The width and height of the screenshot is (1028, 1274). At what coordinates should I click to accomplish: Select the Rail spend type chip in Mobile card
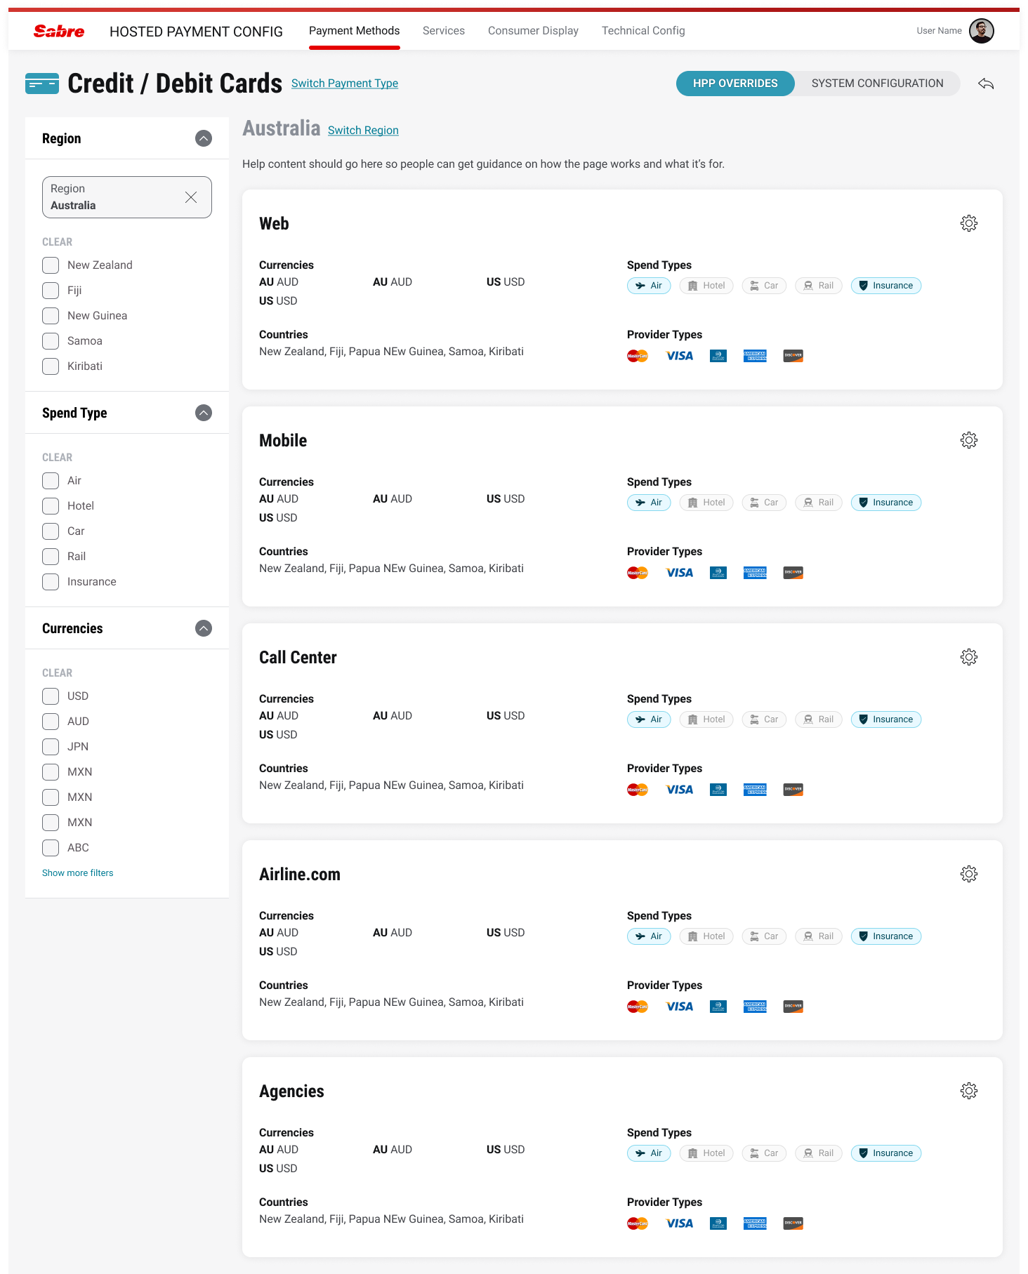(x=819, y=503)
